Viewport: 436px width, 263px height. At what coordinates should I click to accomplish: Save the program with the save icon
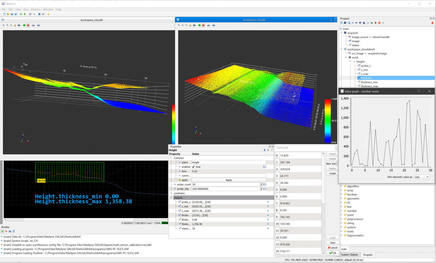[x=12, y=14]
